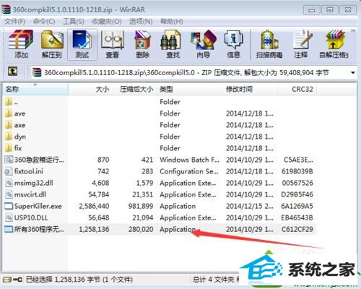Open the 文件(F) menu

pyautogui.click(x=14, y=22)
